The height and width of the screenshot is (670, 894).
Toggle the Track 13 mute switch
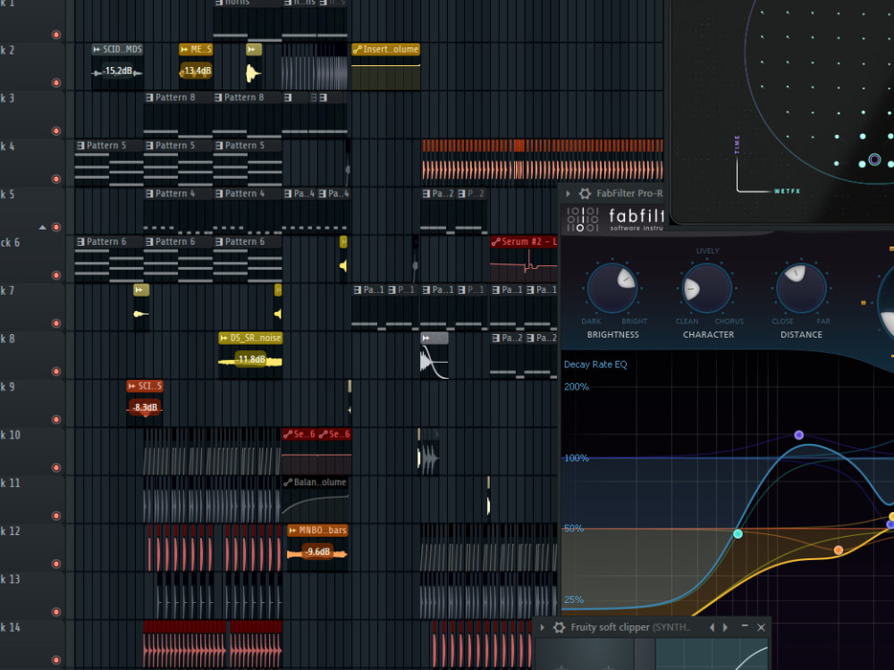pyautogui.click(x=55, y=612)
